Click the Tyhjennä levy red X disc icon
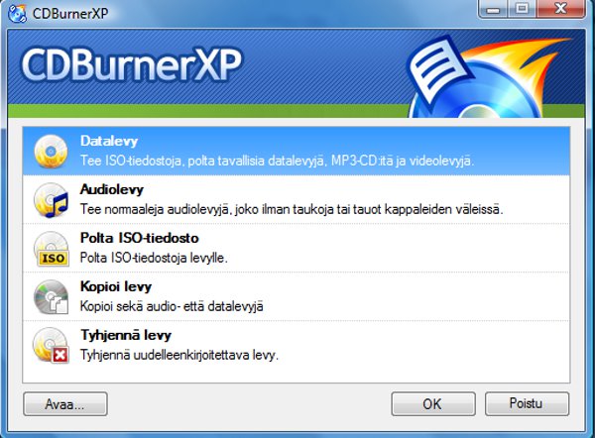Viewport: 595px width, 438px height. (x=51, y=346)
